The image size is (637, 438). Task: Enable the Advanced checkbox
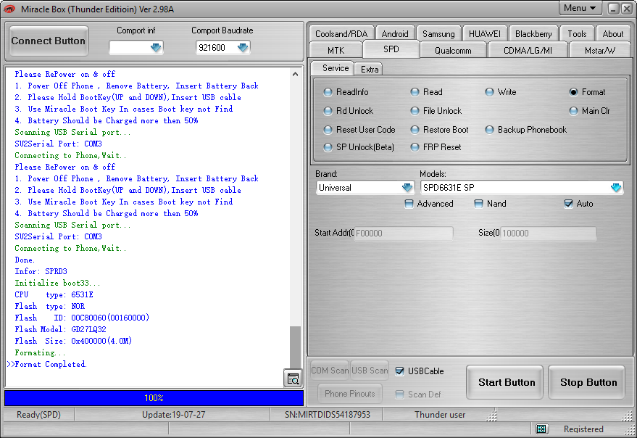pyautogui.click(x=409, y=204)
